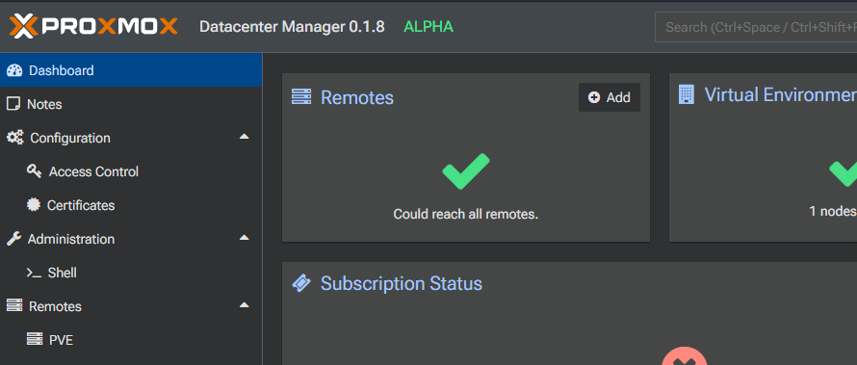857x365 pixels.
Task: Click the Shell terminal prompt icon
Action: tap(34, 273)
